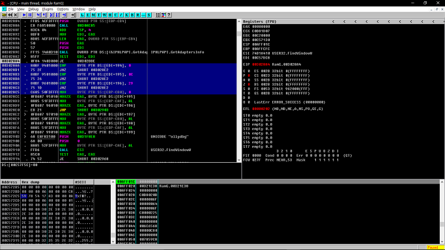Image resolution: width=445 pixels, height=250 pixels.
Task: Select the EAX register line
Action: point(256,27)
